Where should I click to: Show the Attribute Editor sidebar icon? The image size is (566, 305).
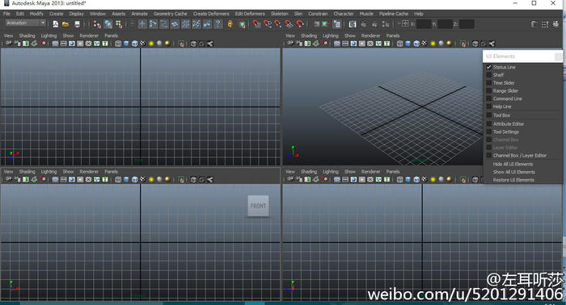[534, 24]
